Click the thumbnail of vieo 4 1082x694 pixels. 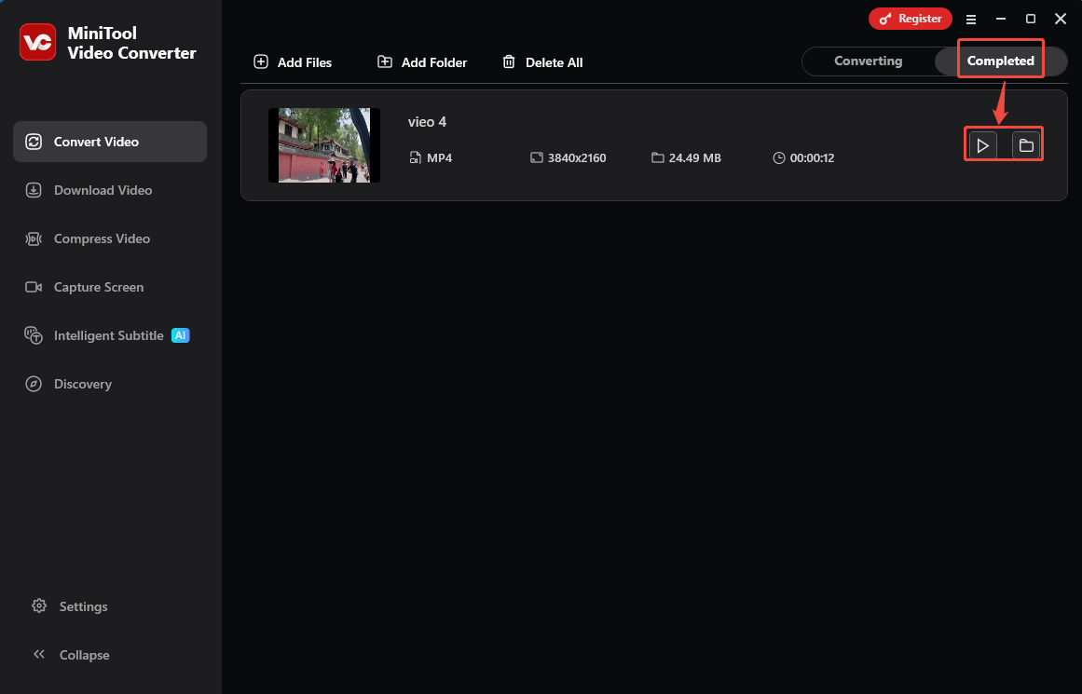323,144
